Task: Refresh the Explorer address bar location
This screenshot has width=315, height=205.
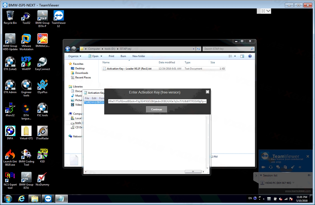Action: click(199, 49)
